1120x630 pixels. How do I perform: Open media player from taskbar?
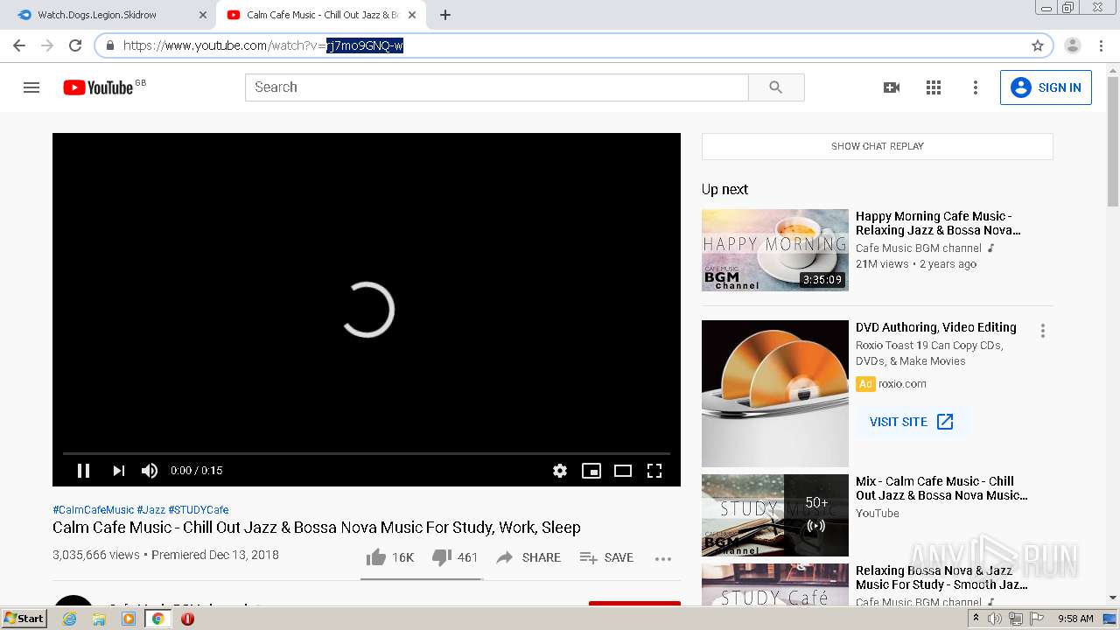click(129, 619)
